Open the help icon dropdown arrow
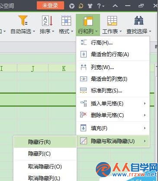Screen dimensions: 162x181 click(x=103, y=6)
